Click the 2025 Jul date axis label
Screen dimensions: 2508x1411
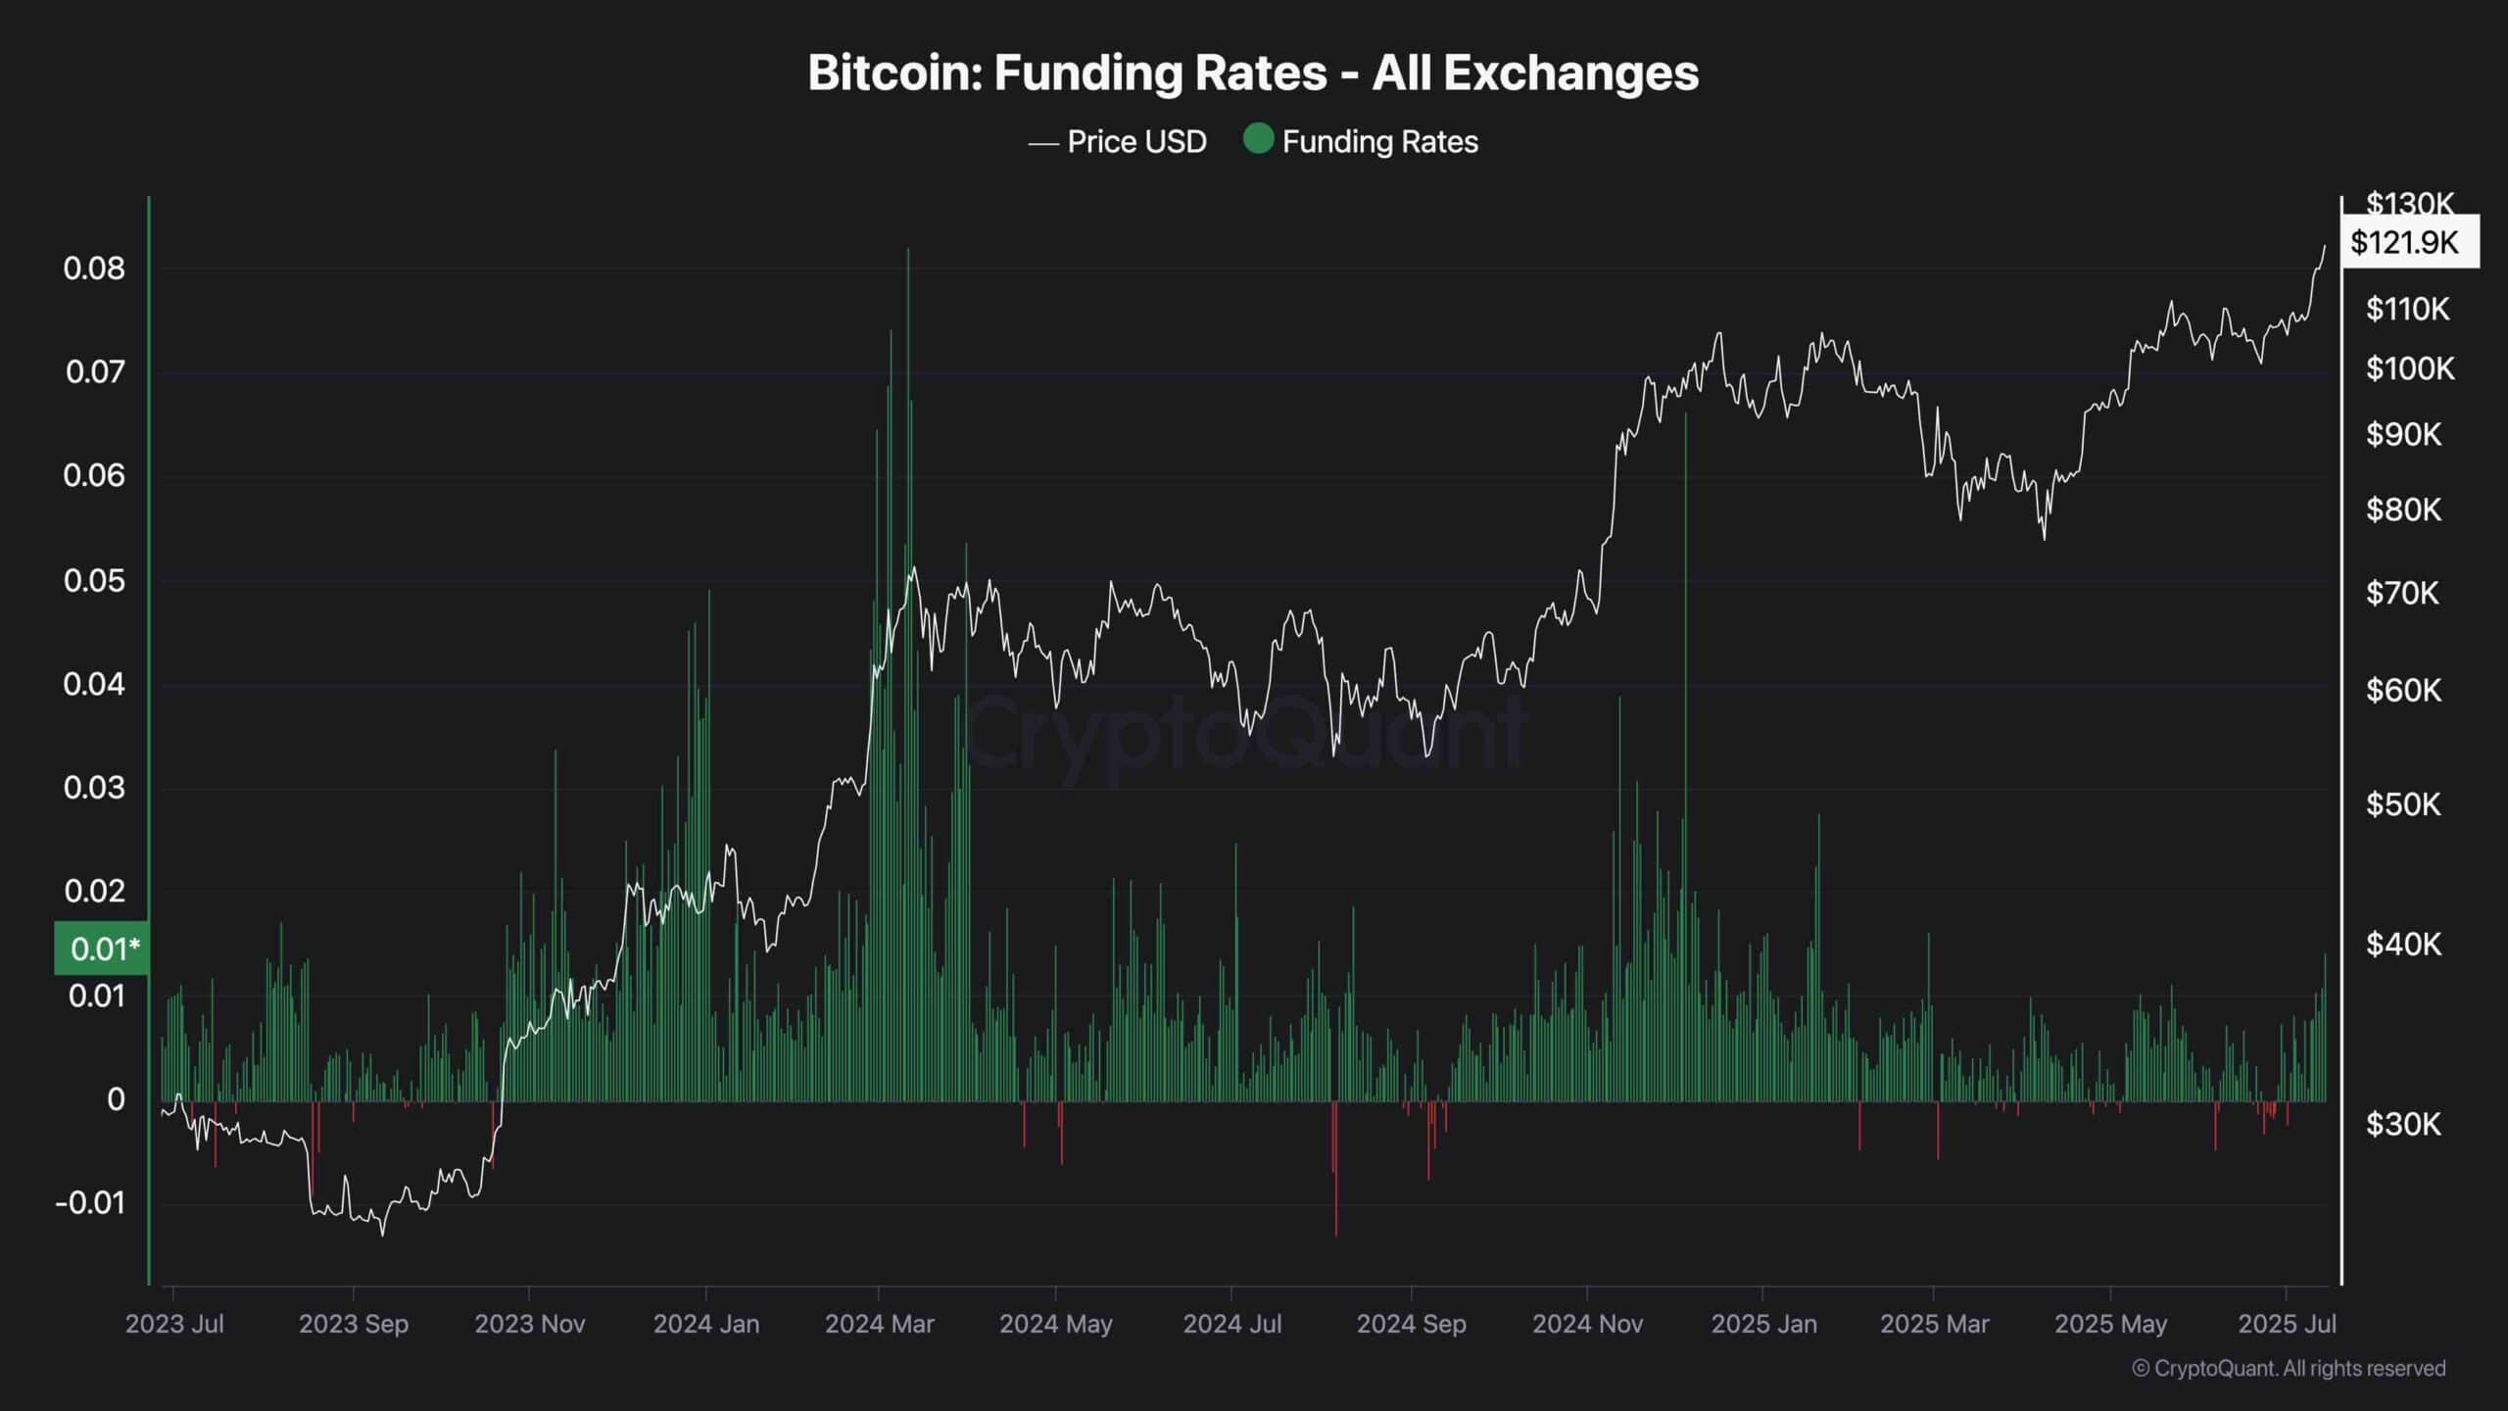pyautogui.click(x=2287, y=1324)
